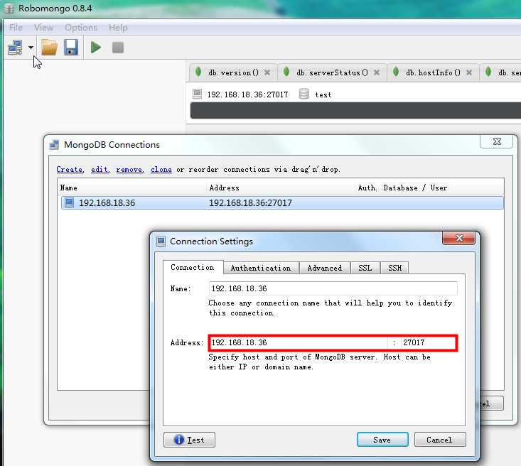Click the clone link in MongoDB Connections
The image size is (521, 466).
point(161,169)
